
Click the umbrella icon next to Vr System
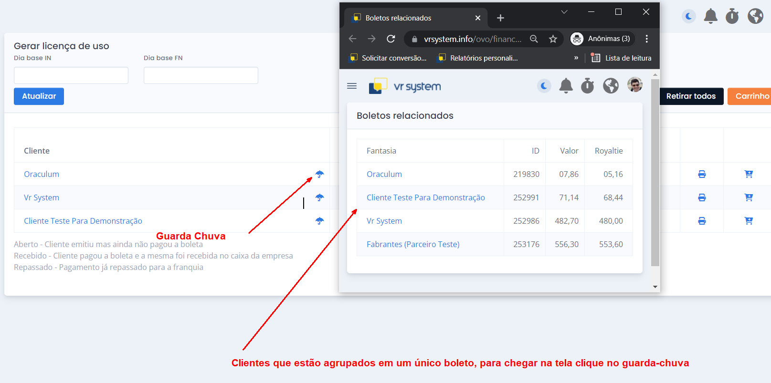click(319, 197)
